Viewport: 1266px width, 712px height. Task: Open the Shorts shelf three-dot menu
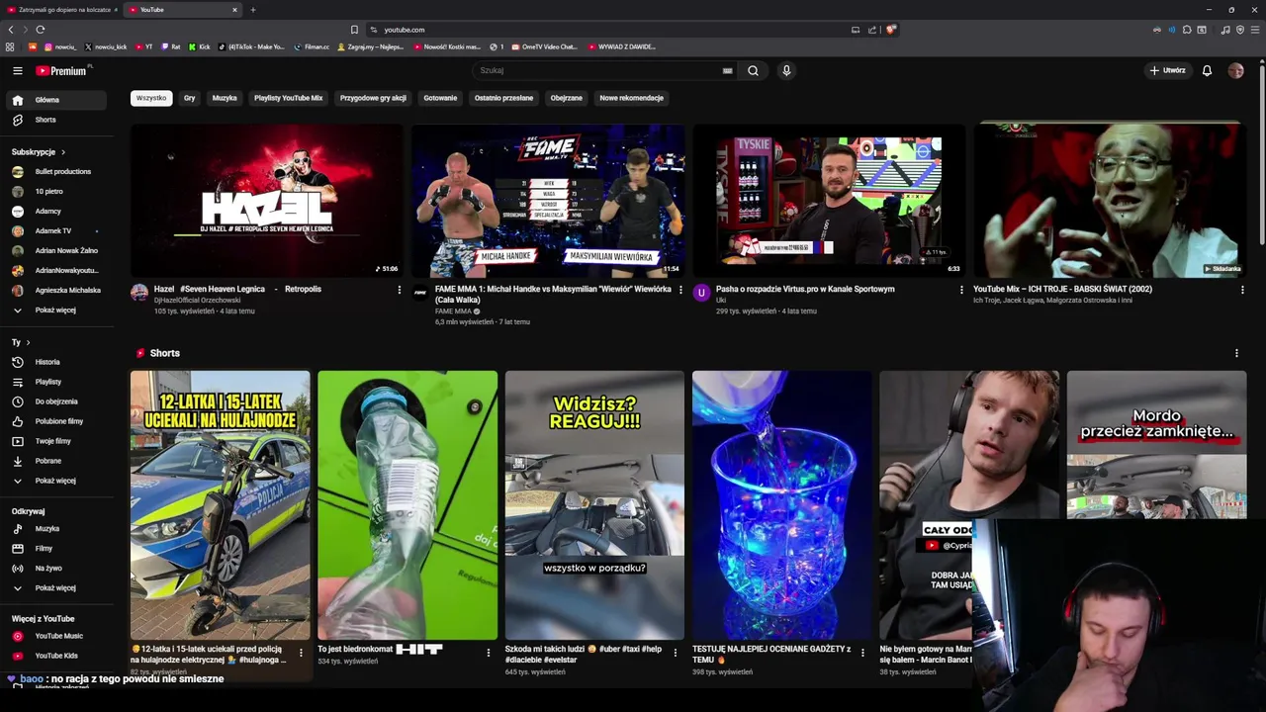[x=1236, y=353]
